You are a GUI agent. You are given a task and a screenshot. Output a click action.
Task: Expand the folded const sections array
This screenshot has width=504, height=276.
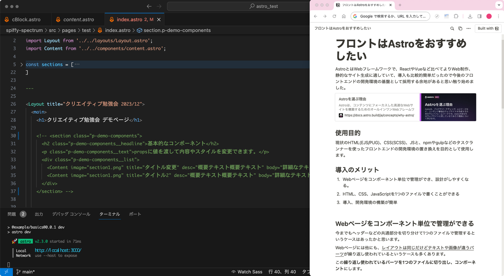point(21,65)
